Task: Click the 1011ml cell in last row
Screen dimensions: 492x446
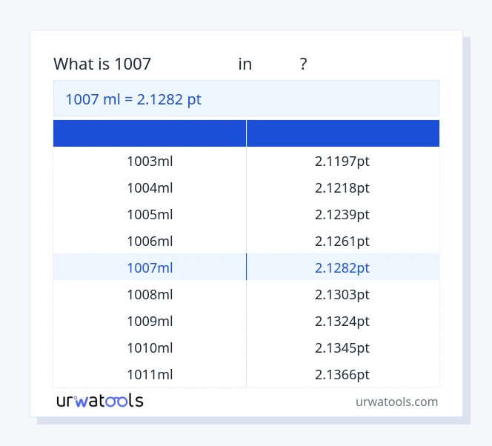Action: 150,374
